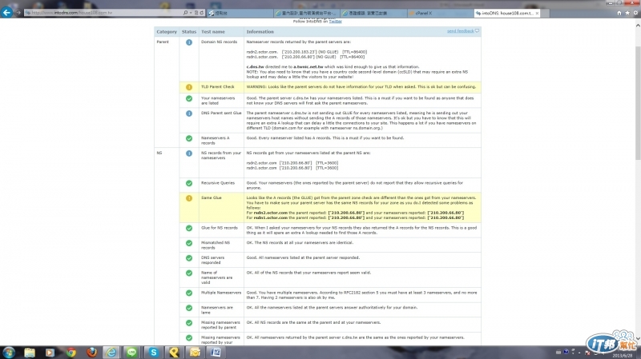Click the browser Back arrow button
This screenshot has width=641, height=359.
point(6,12)
